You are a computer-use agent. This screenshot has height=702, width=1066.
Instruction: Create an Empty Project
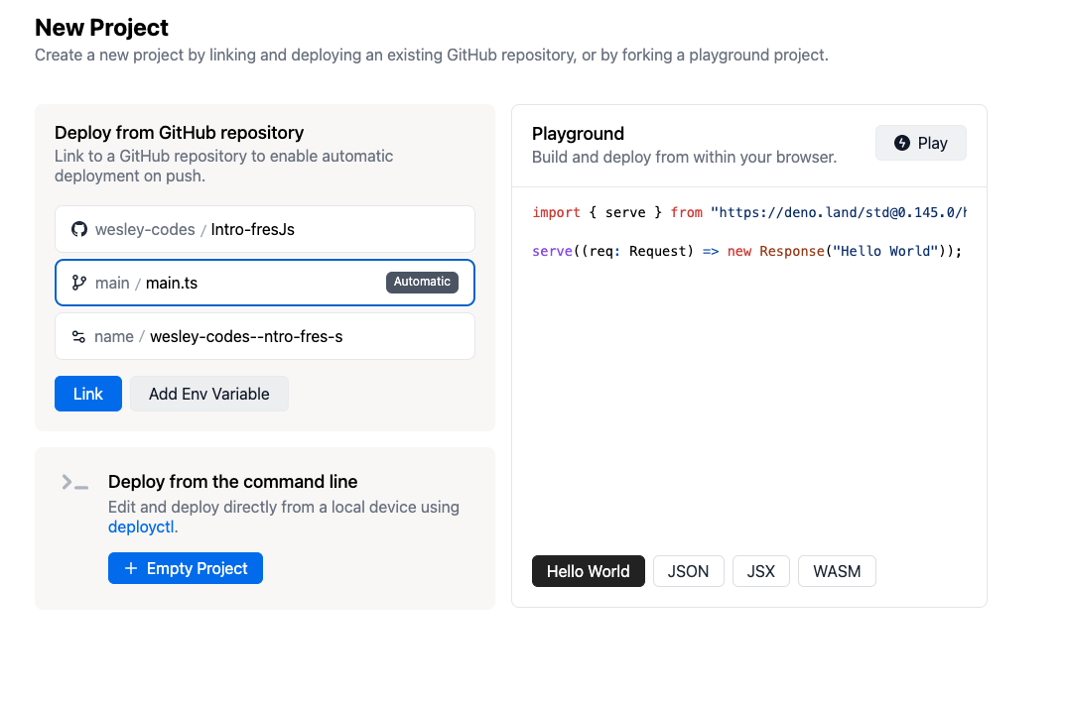pos(186,568)
